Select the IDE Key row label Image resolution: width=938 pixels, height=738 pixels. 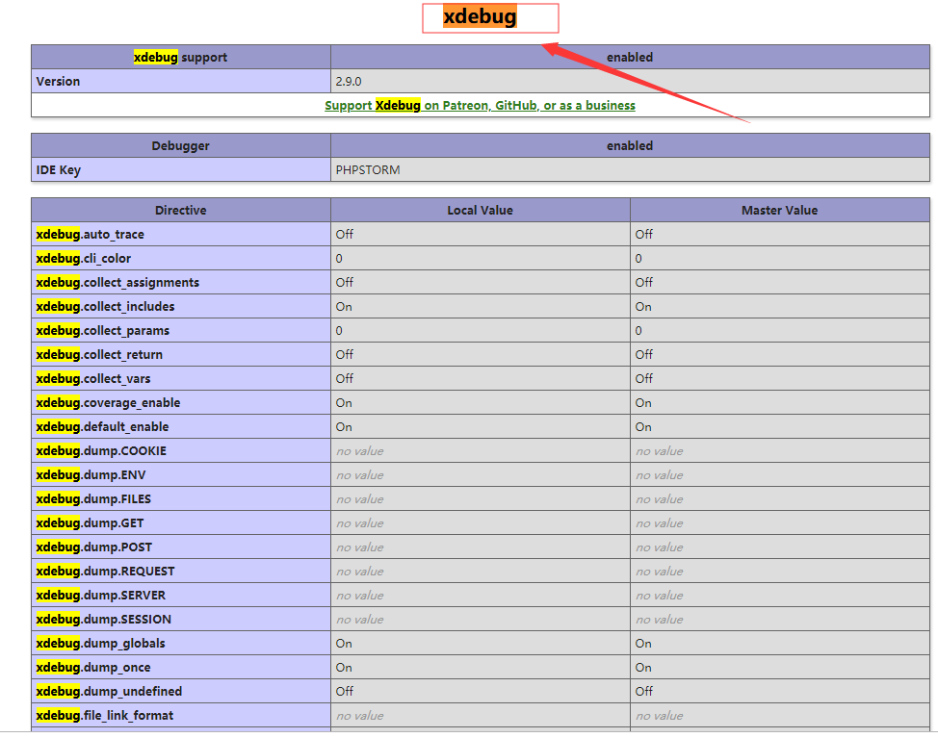pos(57,169)
